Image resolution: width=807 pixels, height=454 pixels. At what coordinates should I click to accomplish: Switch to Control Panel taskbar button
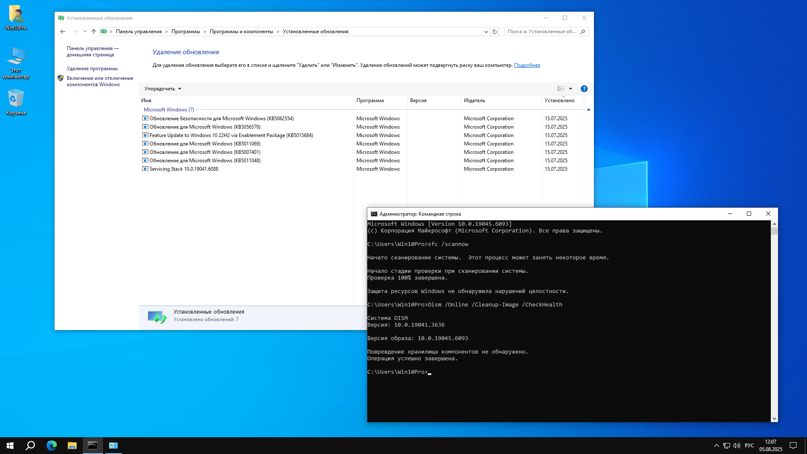click(113, 446)
